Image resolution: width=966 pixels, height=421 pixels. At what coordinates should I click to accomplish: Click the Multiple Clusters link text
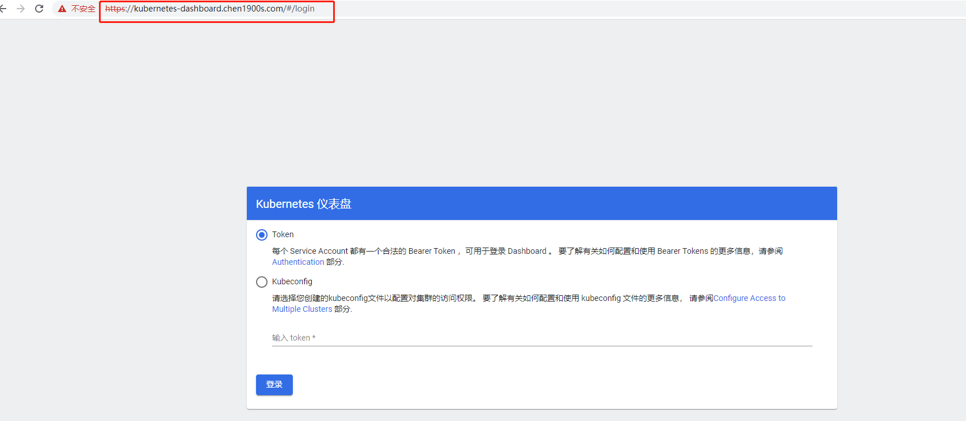click(x=302, y=309)
